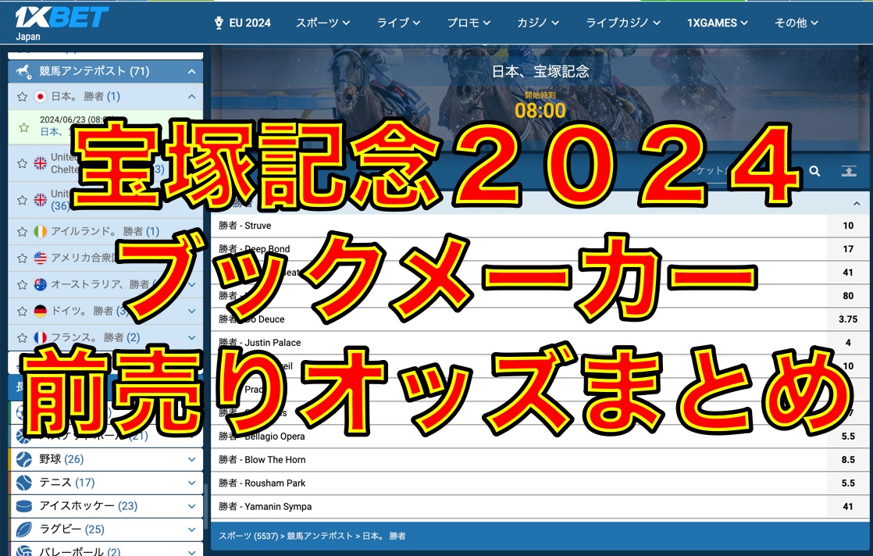Click the tennis ball icon next to テニス
Image resolution: width=873 pixels, height=556 pixels.
pos(24,483)
